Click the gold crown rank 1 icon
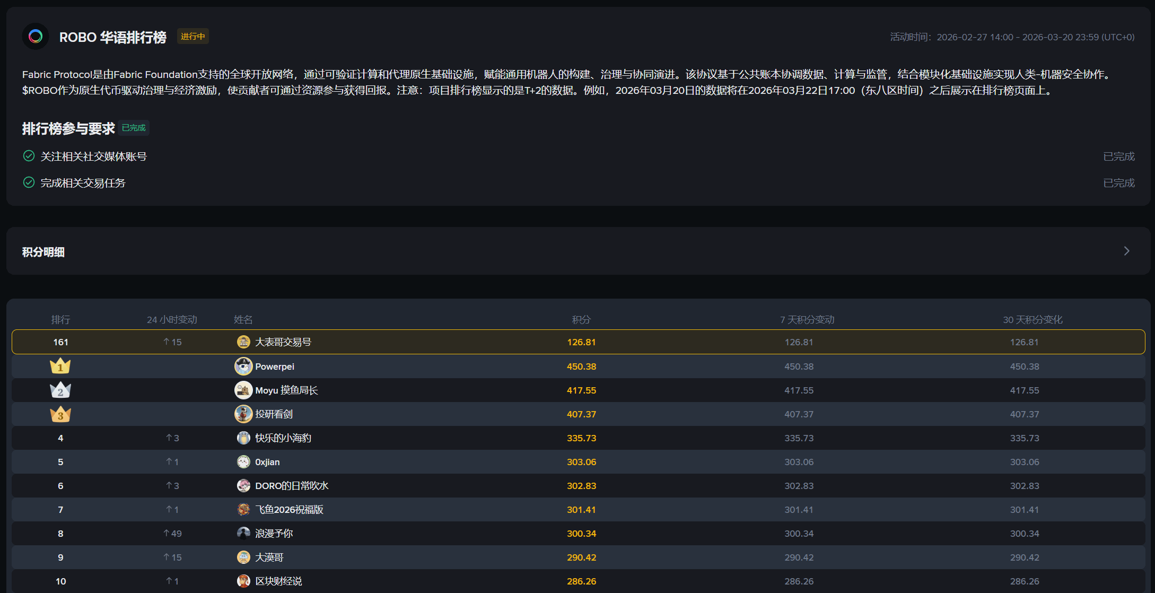 click(x=60, y=367)
